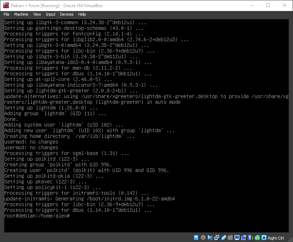
Task: Open the Help menu
Action: (82, 14)
